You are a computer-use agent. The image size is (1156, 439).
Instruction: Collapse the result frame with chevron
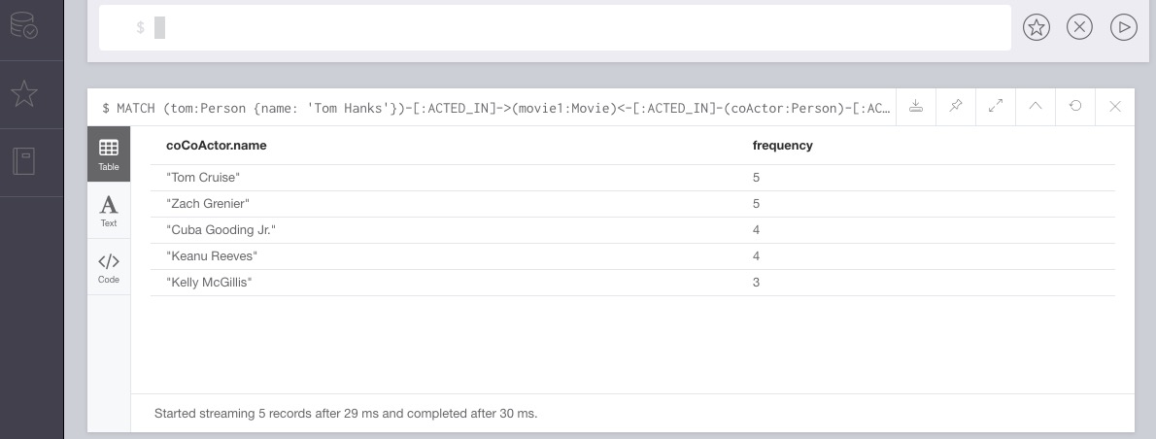1036,107
